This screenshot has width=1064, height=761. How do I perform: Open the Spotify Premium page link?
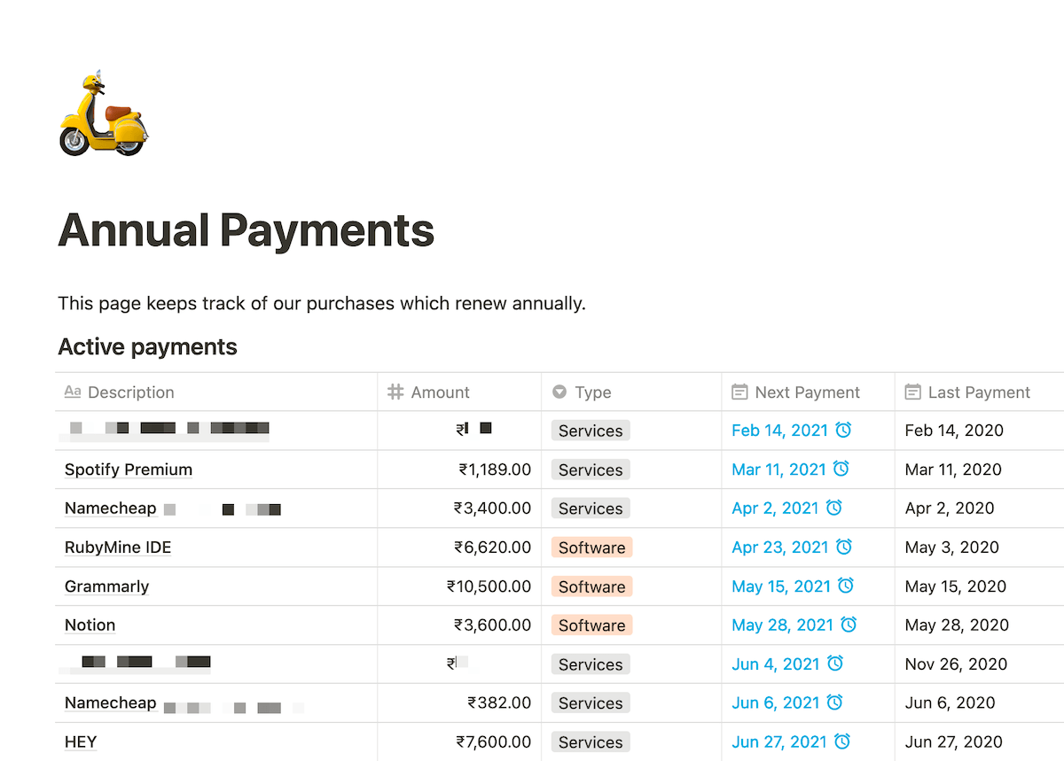click(x=128, y=469)
